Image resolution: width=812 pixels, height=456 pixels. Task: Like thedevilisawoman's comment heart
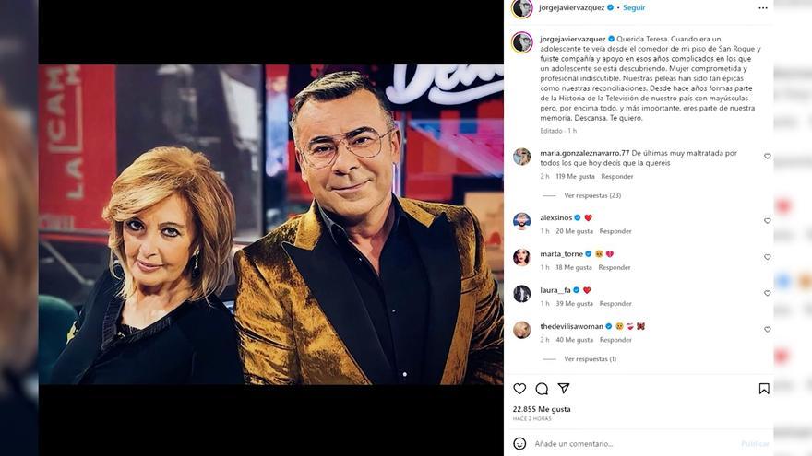768,330
